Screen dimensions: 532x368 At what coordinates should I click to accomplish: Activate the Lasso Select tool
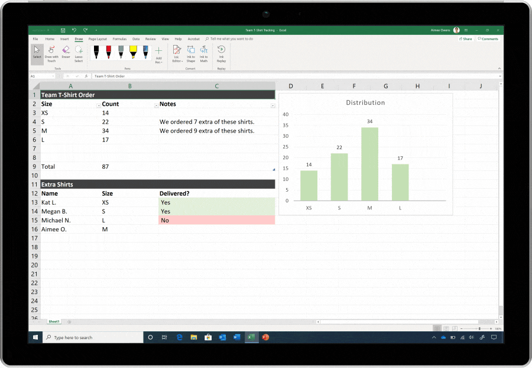tap(79, 53)
